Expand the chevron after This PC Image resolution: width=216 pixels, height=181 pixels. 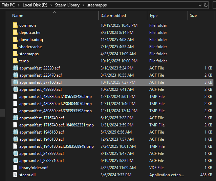19,5
